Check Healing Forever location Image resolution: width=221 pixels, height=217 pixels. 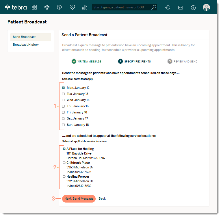(64, 176)
